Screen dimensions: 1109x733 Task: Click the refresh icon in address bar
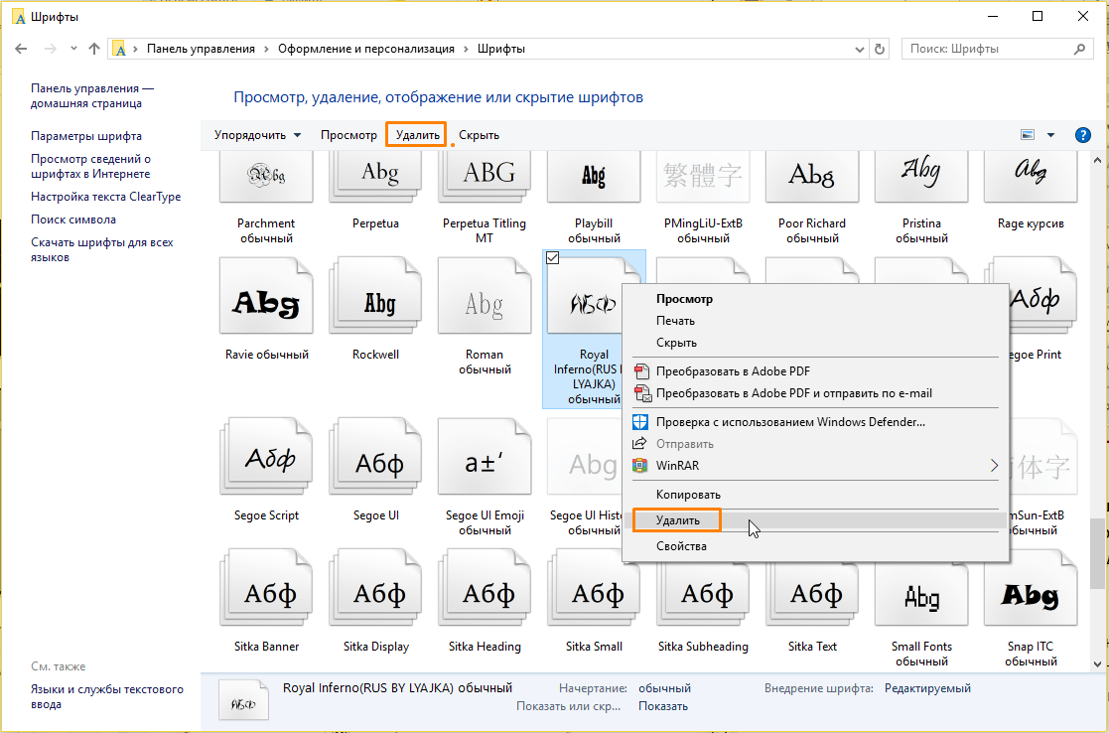[879, 49]
